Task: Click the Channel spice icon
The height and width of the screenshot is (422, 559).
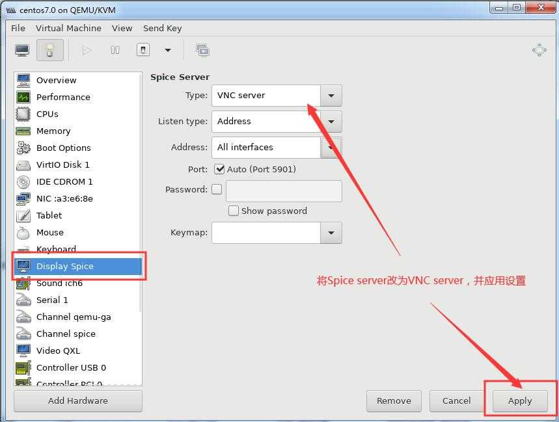Action: [x=23, y=334]
